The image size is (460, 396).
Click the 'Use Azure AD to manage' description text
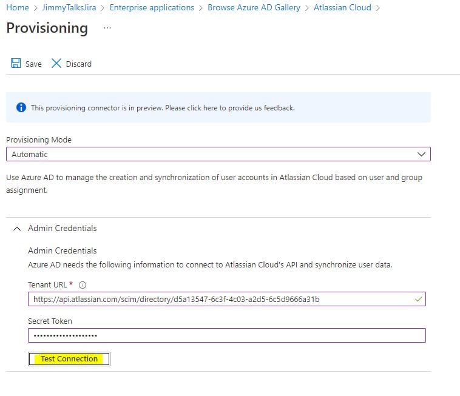pos(214,184)
